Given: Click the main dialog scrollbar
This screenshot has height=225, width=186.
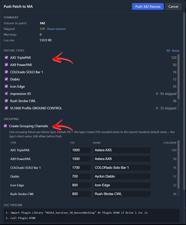Looking at the screenshot, I should (184, 101).
